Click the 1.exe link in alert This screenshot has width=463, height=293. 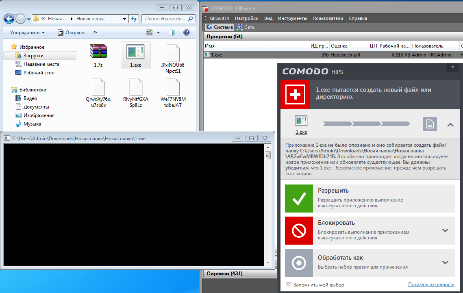[x=301, y=132]
